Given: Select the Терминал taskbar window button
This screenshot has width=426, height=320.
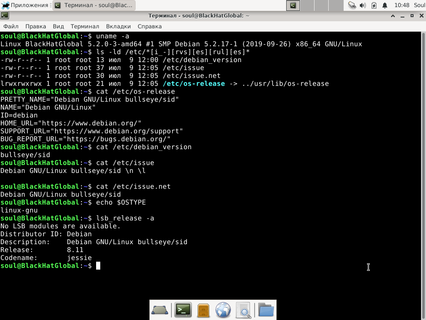Looking at the screenshot, I should pyautogui.click(x=94, y=5).
